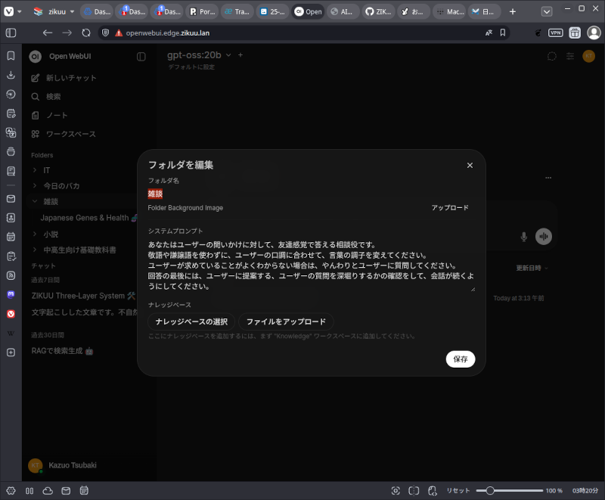Click the Wikipedia web panel icon

(11, 333)
